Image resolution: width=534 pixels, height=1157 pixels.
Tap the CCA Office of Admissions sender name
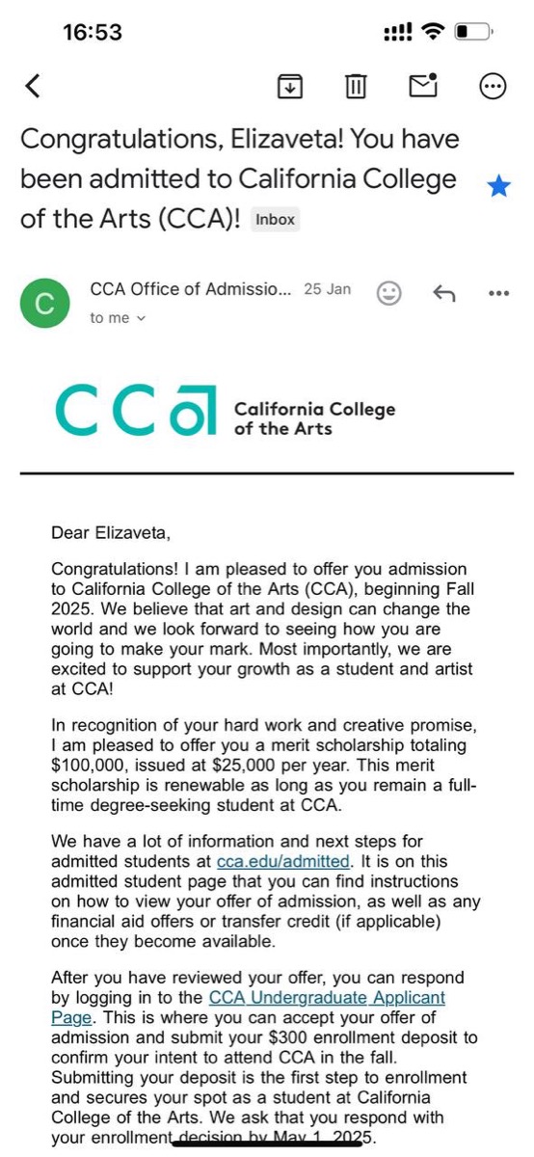click(190, 289)
